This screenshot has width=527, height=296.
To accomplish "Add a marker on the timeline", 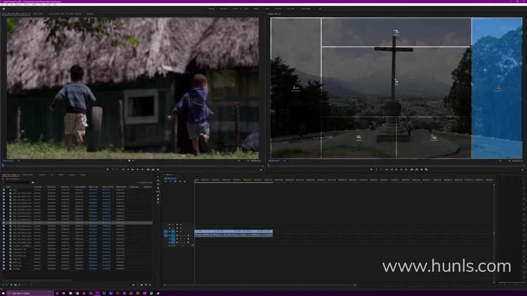I will click(180, 181).
